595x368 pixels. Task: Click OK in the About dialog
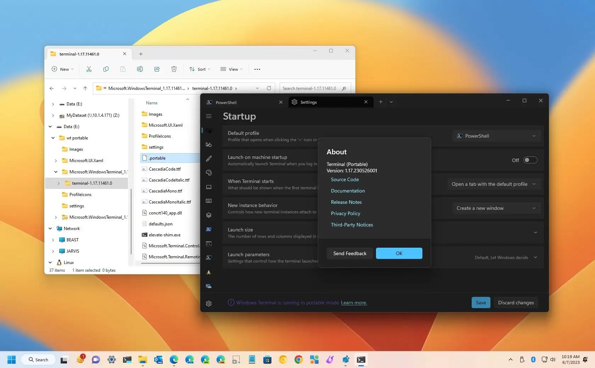(x=398, y=253)
